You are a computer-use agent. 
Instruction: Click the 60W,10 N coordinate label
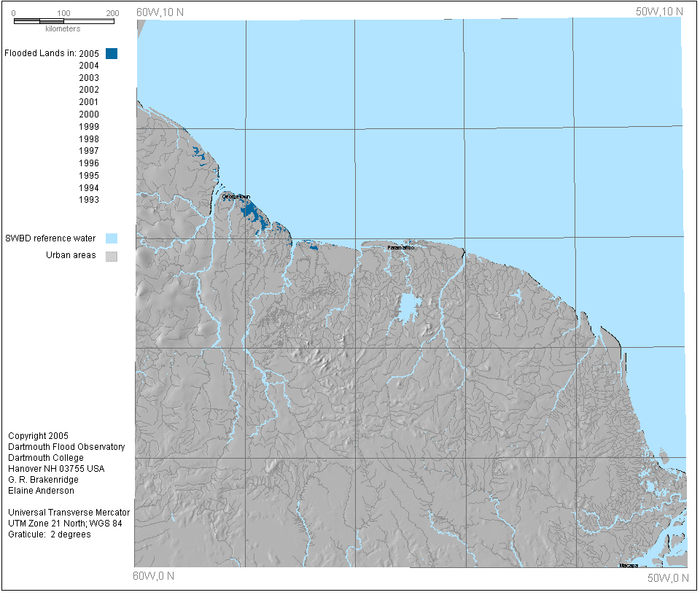(160, 11)
